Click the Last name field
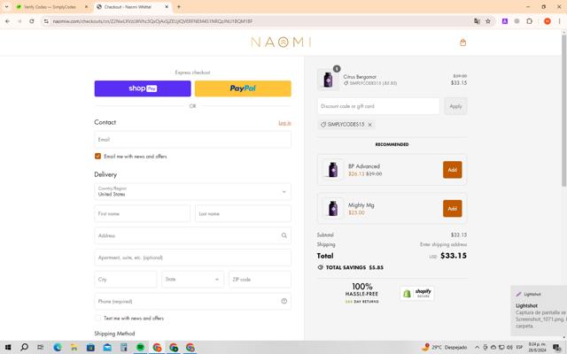Screen dimensions: 567x354 point(243,213)
